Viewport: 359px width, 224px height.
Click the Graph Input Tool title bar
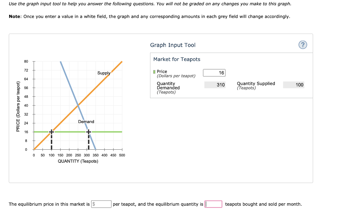(x=173, y=45)
